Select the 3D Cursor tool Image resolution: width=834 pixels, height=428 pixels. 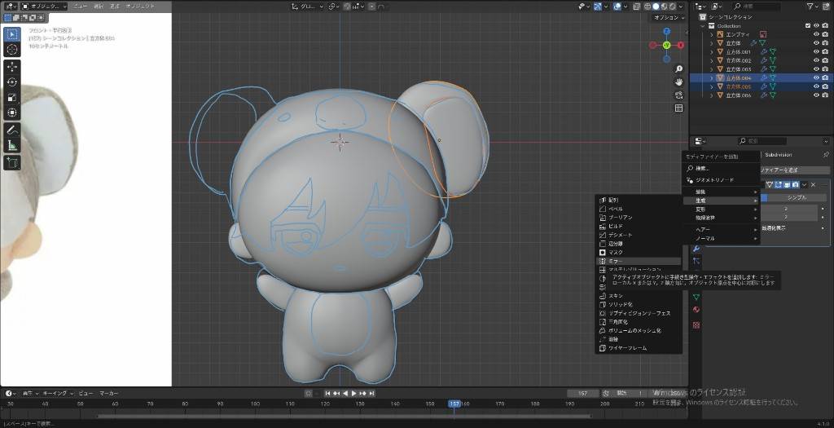[12, 50]
